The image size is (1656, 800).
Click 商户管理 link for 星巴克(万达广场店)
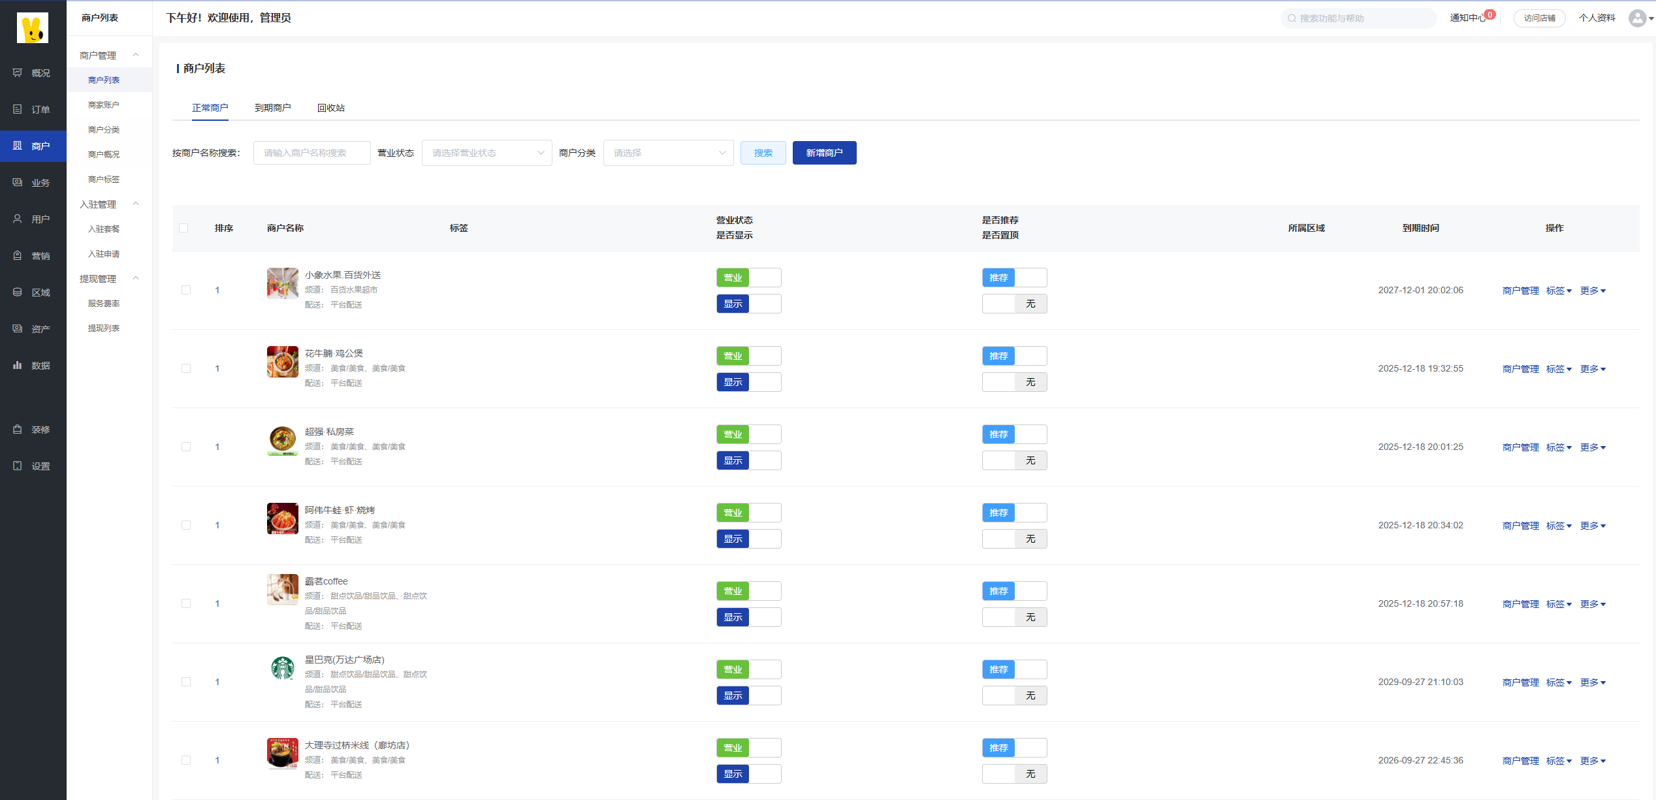point(1520,682)
